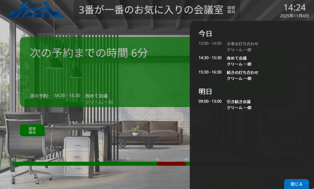Screen dimensions: 314x189
Task: Click the date 2025年11月4日
Action: point(294,16)
